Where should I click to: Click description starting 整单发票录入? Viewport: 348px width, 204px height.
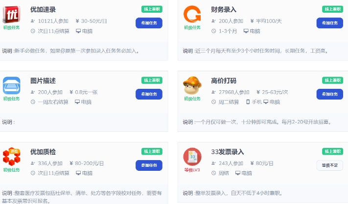click(239, 193)
